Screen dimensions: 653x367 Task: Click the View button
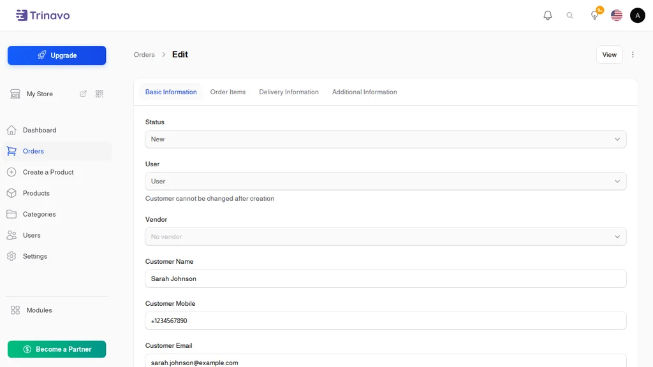(609, 55)
